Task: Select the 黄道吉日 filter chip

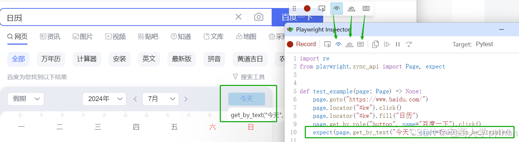Action: click(x=250, y=59)
